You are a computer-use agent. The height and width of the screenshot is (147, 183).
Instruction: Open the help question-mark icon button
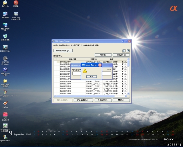pos(128,51)
